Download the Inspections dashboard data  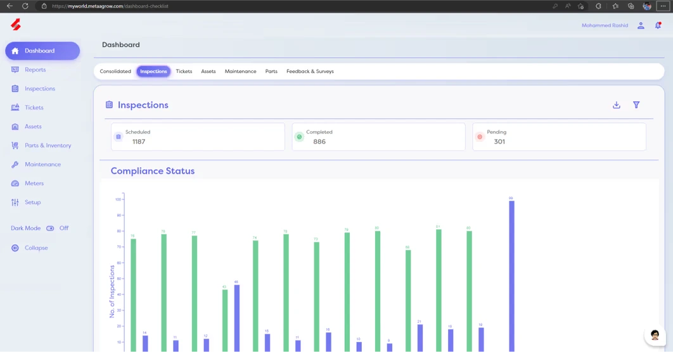coord(617,105)
